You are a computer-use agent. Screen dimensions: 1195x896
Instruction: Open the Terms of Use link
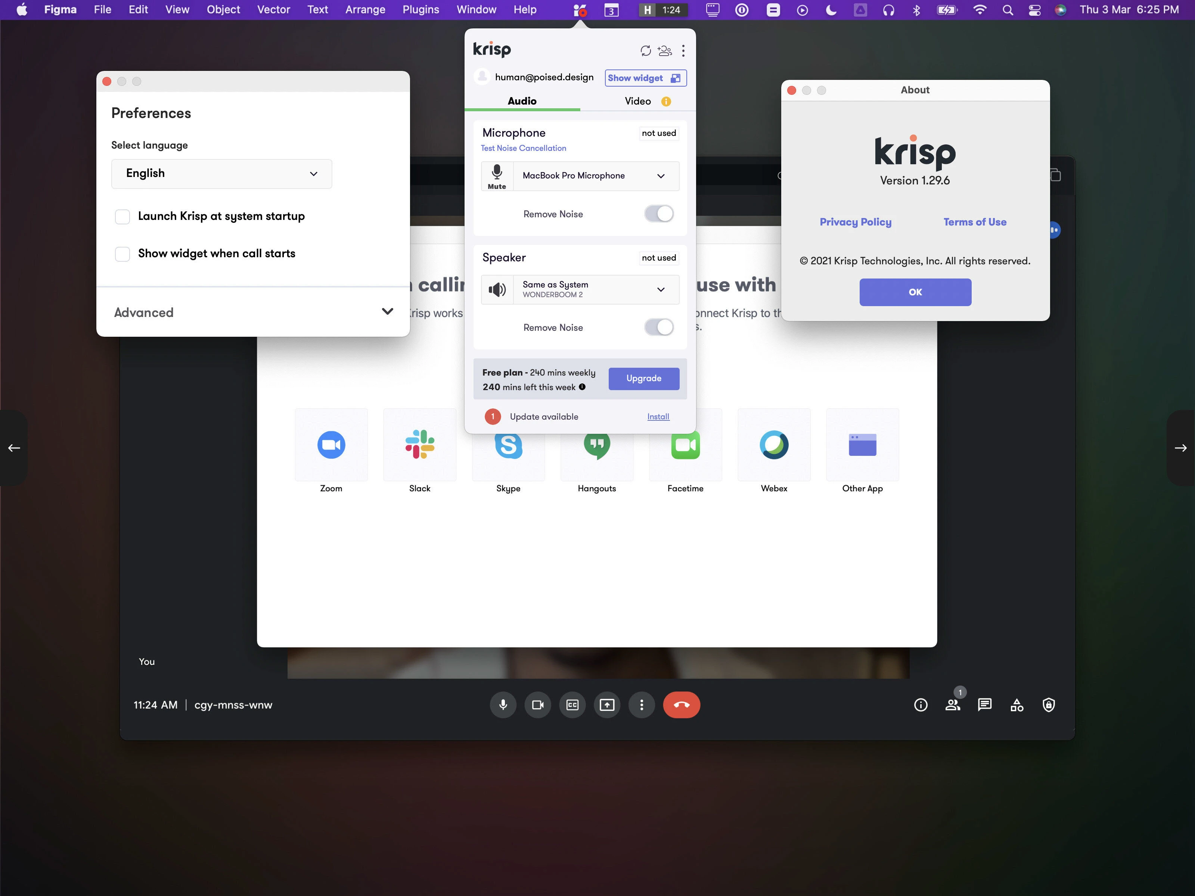coord(975,222)
